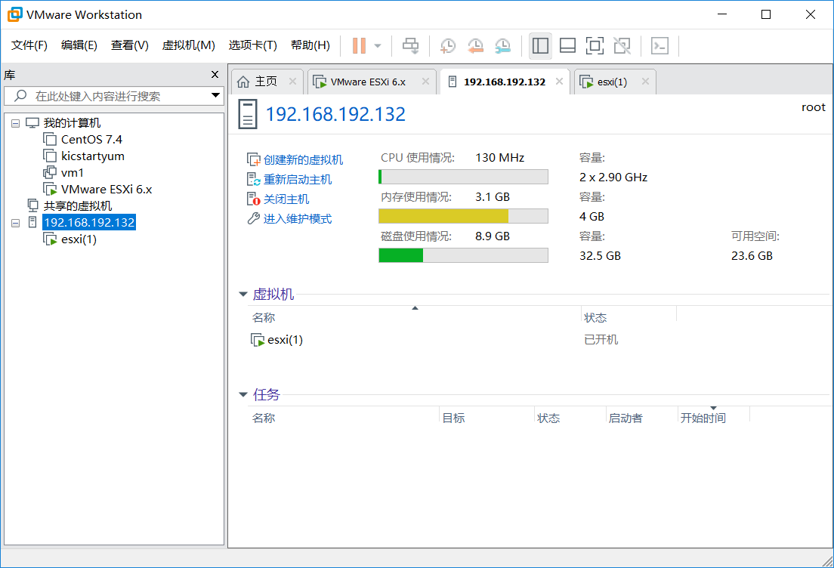Click the 重新启动主机 link
Screen dimensions: 834x568
point(298,179)
